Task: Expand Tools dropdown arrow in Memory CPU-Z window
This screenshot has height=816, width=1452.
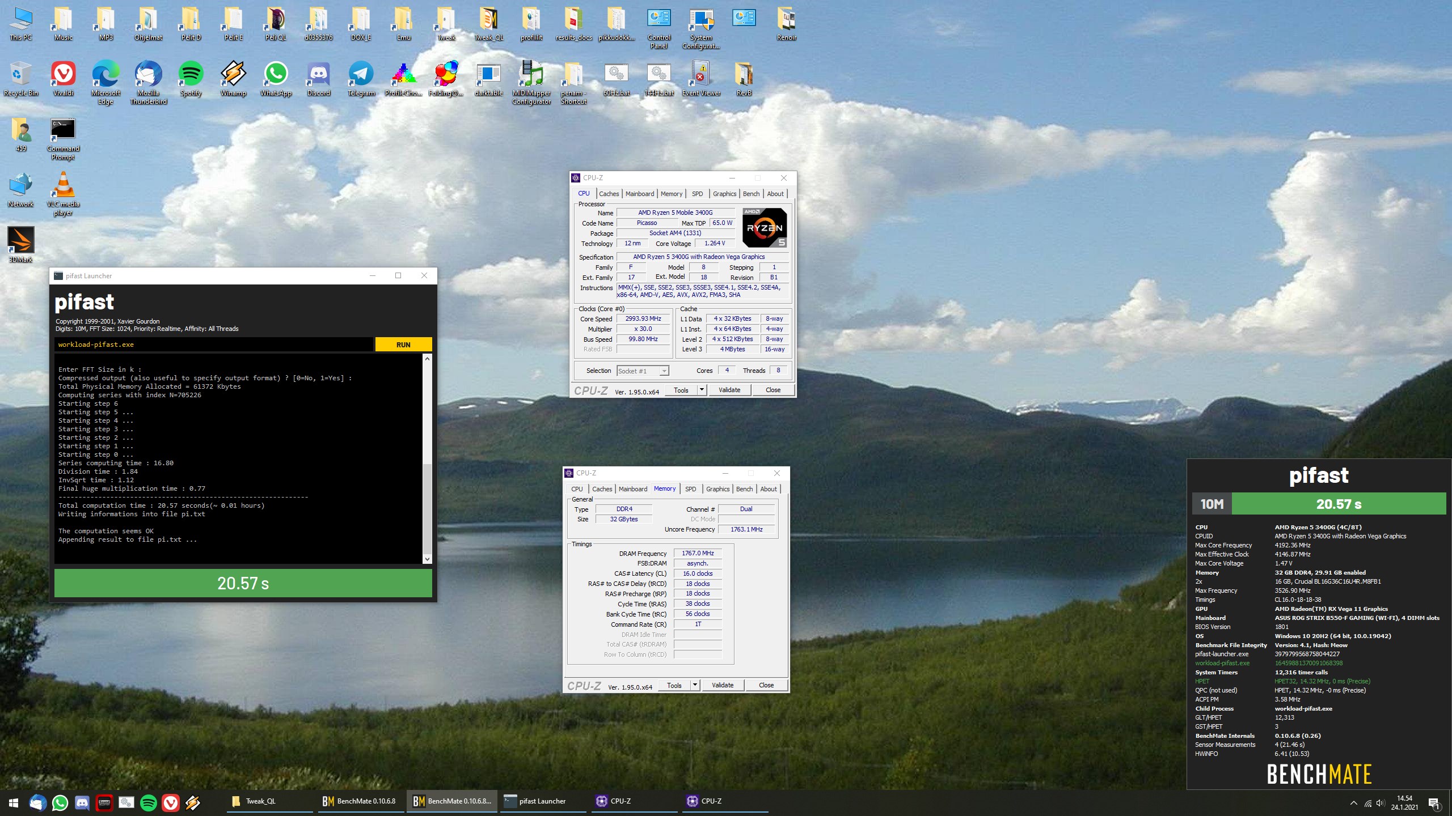Action: [695, 685]
